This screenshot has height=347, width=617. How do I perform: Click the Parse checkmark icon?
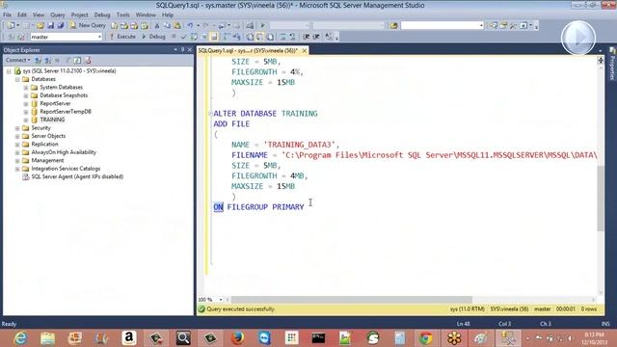(183, 37)
